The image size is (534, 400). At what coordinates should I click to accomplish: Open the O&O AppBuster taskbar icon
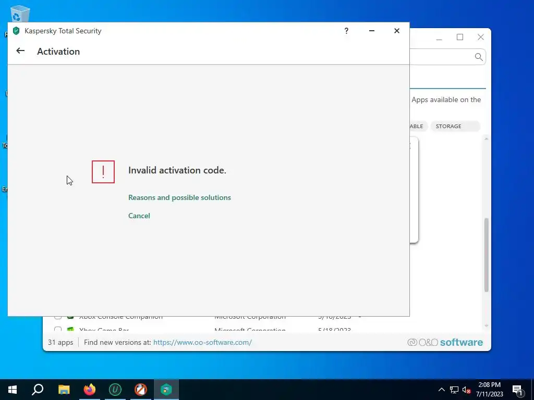pyautogui.click(x=141, y=390)
